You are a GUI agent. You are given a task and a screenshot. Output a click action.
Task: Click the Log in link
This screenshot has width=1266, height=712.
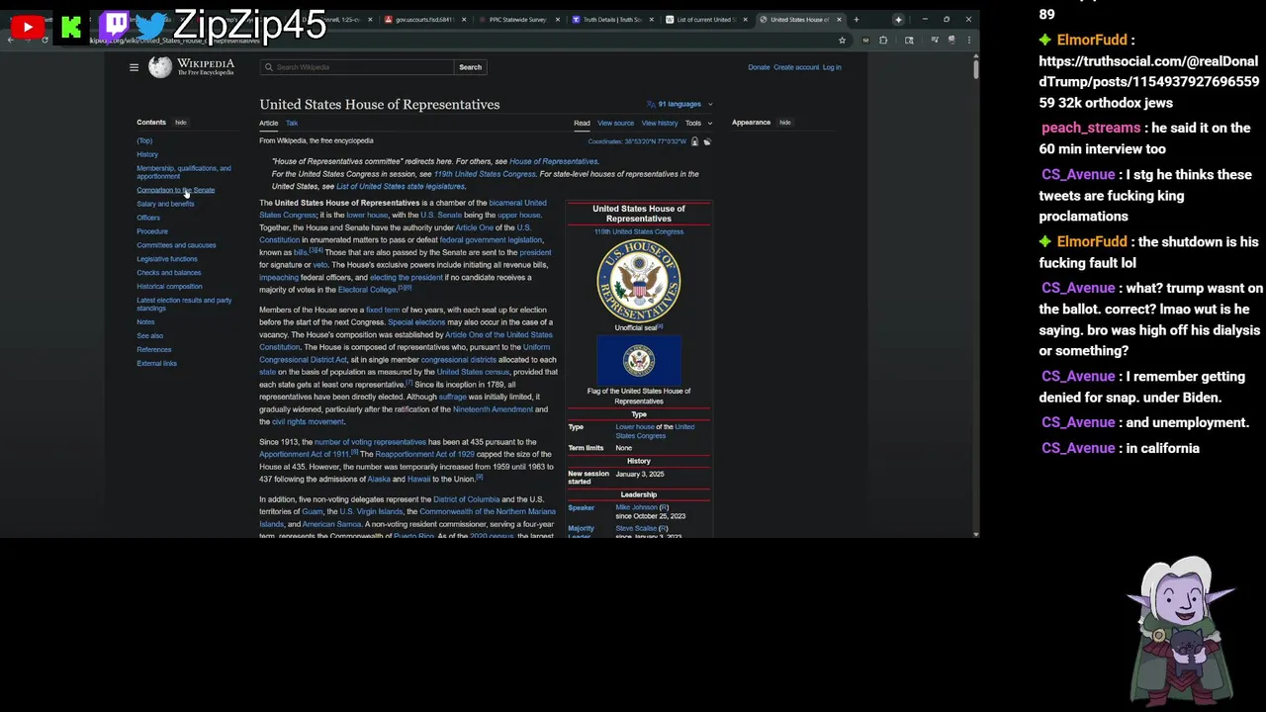[832, 67]
